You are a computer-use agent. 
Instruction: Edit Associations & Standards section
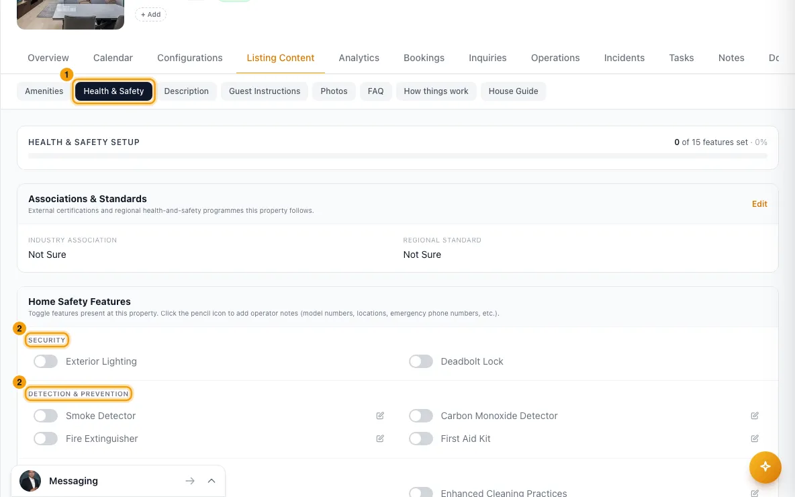[x=759, y=204]
